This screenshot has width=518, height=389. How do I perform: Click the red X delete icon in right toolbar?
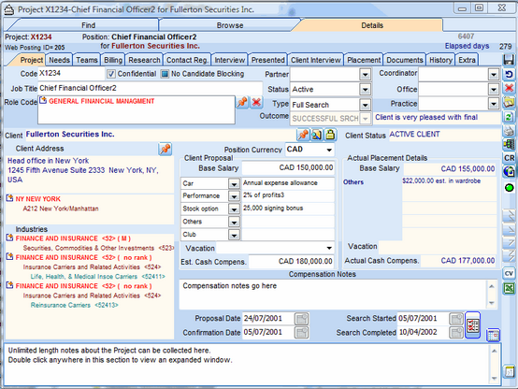coord(509,88)
